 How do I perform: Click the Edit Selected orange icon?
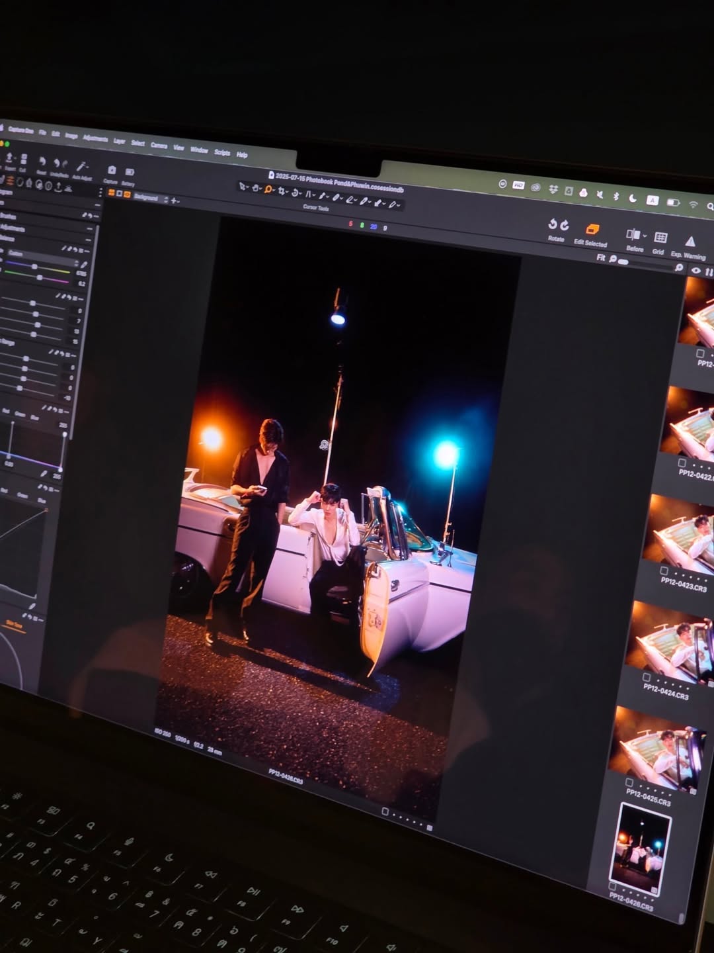592,230
